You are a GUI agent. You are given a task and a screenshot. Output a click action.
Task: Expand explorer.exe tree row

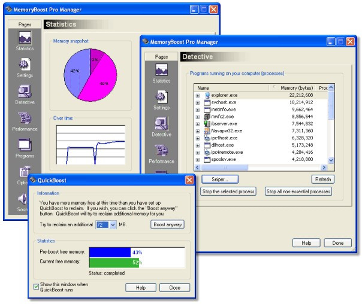tap(198, 95)
